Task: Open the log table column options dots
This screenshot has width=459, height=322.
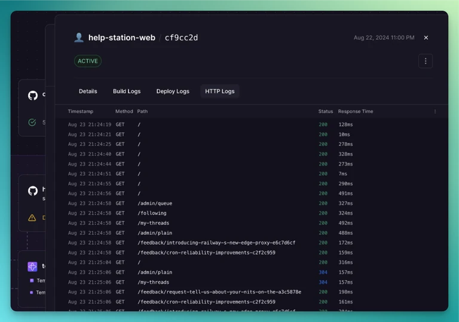Action: click(435, 111)
